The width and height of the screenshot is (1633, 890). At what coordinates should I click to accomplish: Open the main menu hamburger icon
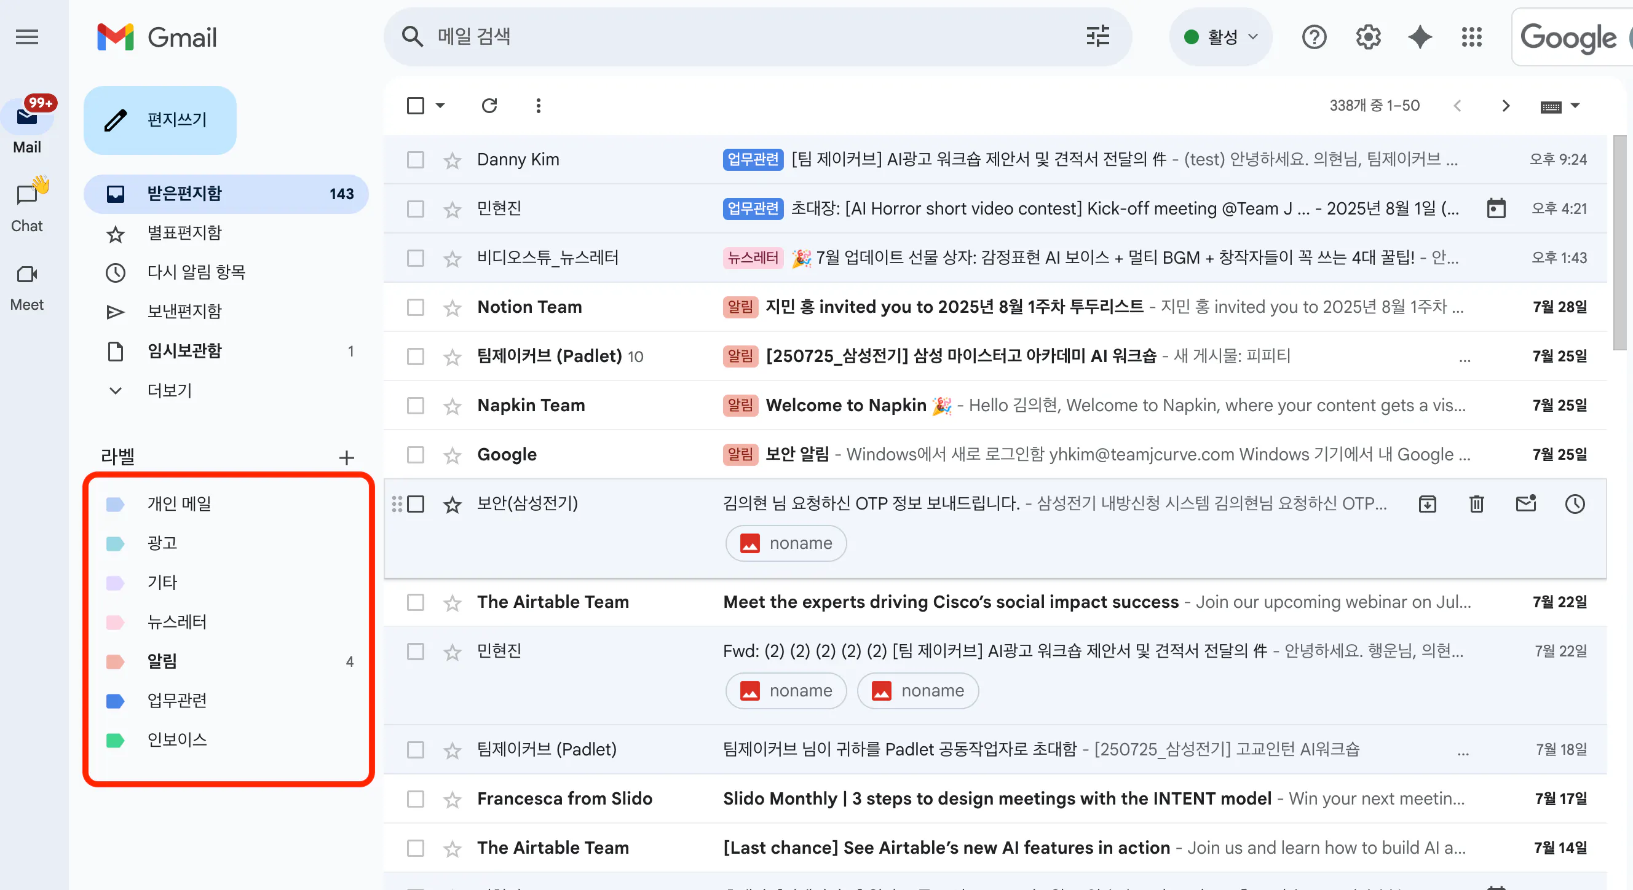26,37
